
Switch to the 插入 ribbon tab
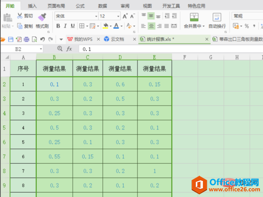click(32, 6)
